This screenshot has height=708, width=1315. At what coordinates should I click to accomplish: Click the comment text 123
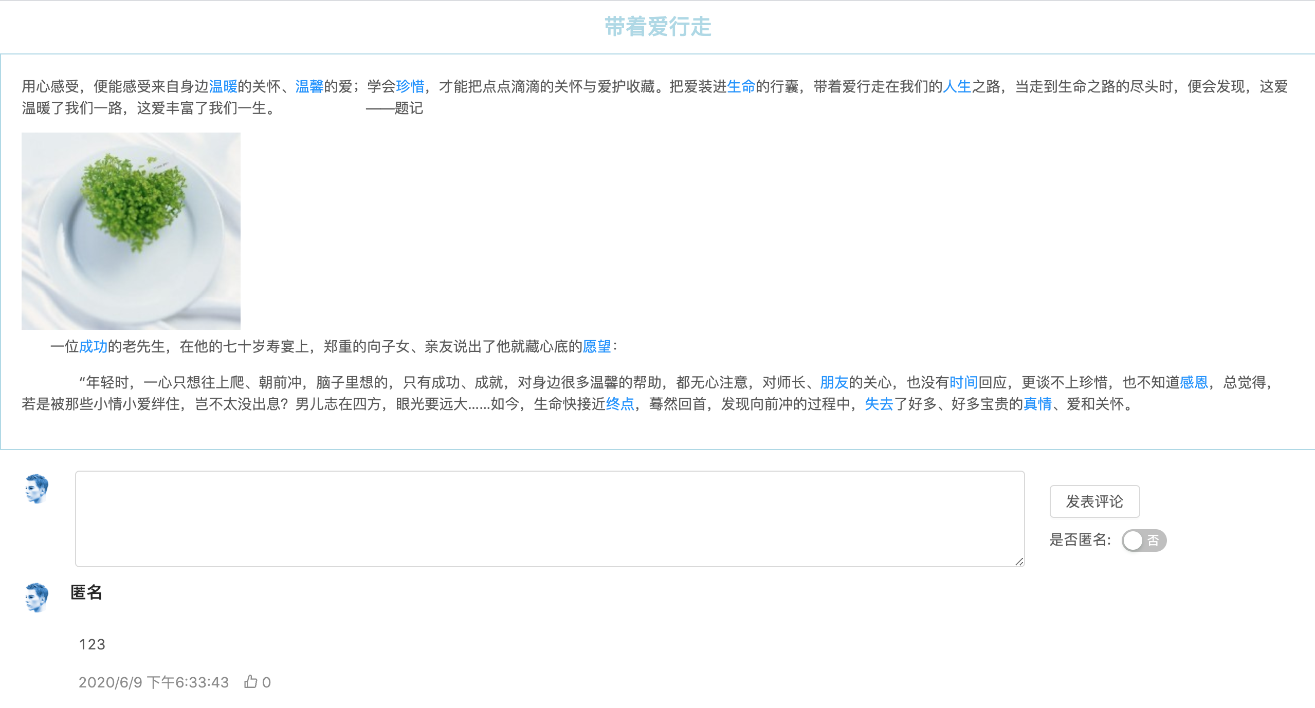point(92,644)
